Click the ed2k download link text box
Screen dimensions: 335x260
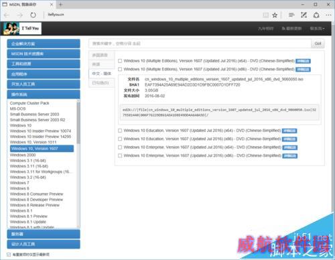220,113
